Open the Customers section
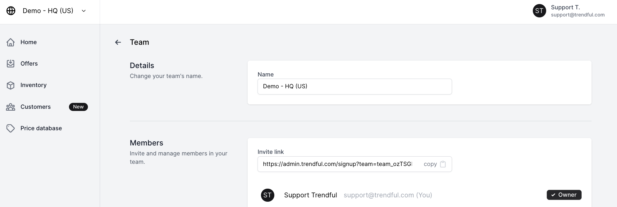 (x=35, y=107)
